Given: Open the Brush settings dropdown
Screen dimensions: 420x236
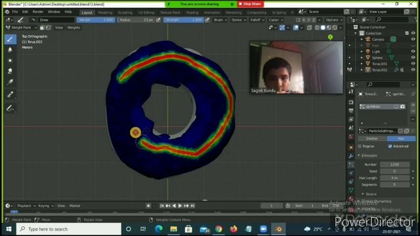Looking at the screenshot, I should point(220,20).
